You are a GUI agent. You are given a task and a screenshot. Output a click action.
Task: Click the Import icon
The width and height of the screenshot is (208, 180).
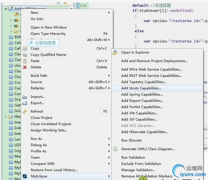25,97
